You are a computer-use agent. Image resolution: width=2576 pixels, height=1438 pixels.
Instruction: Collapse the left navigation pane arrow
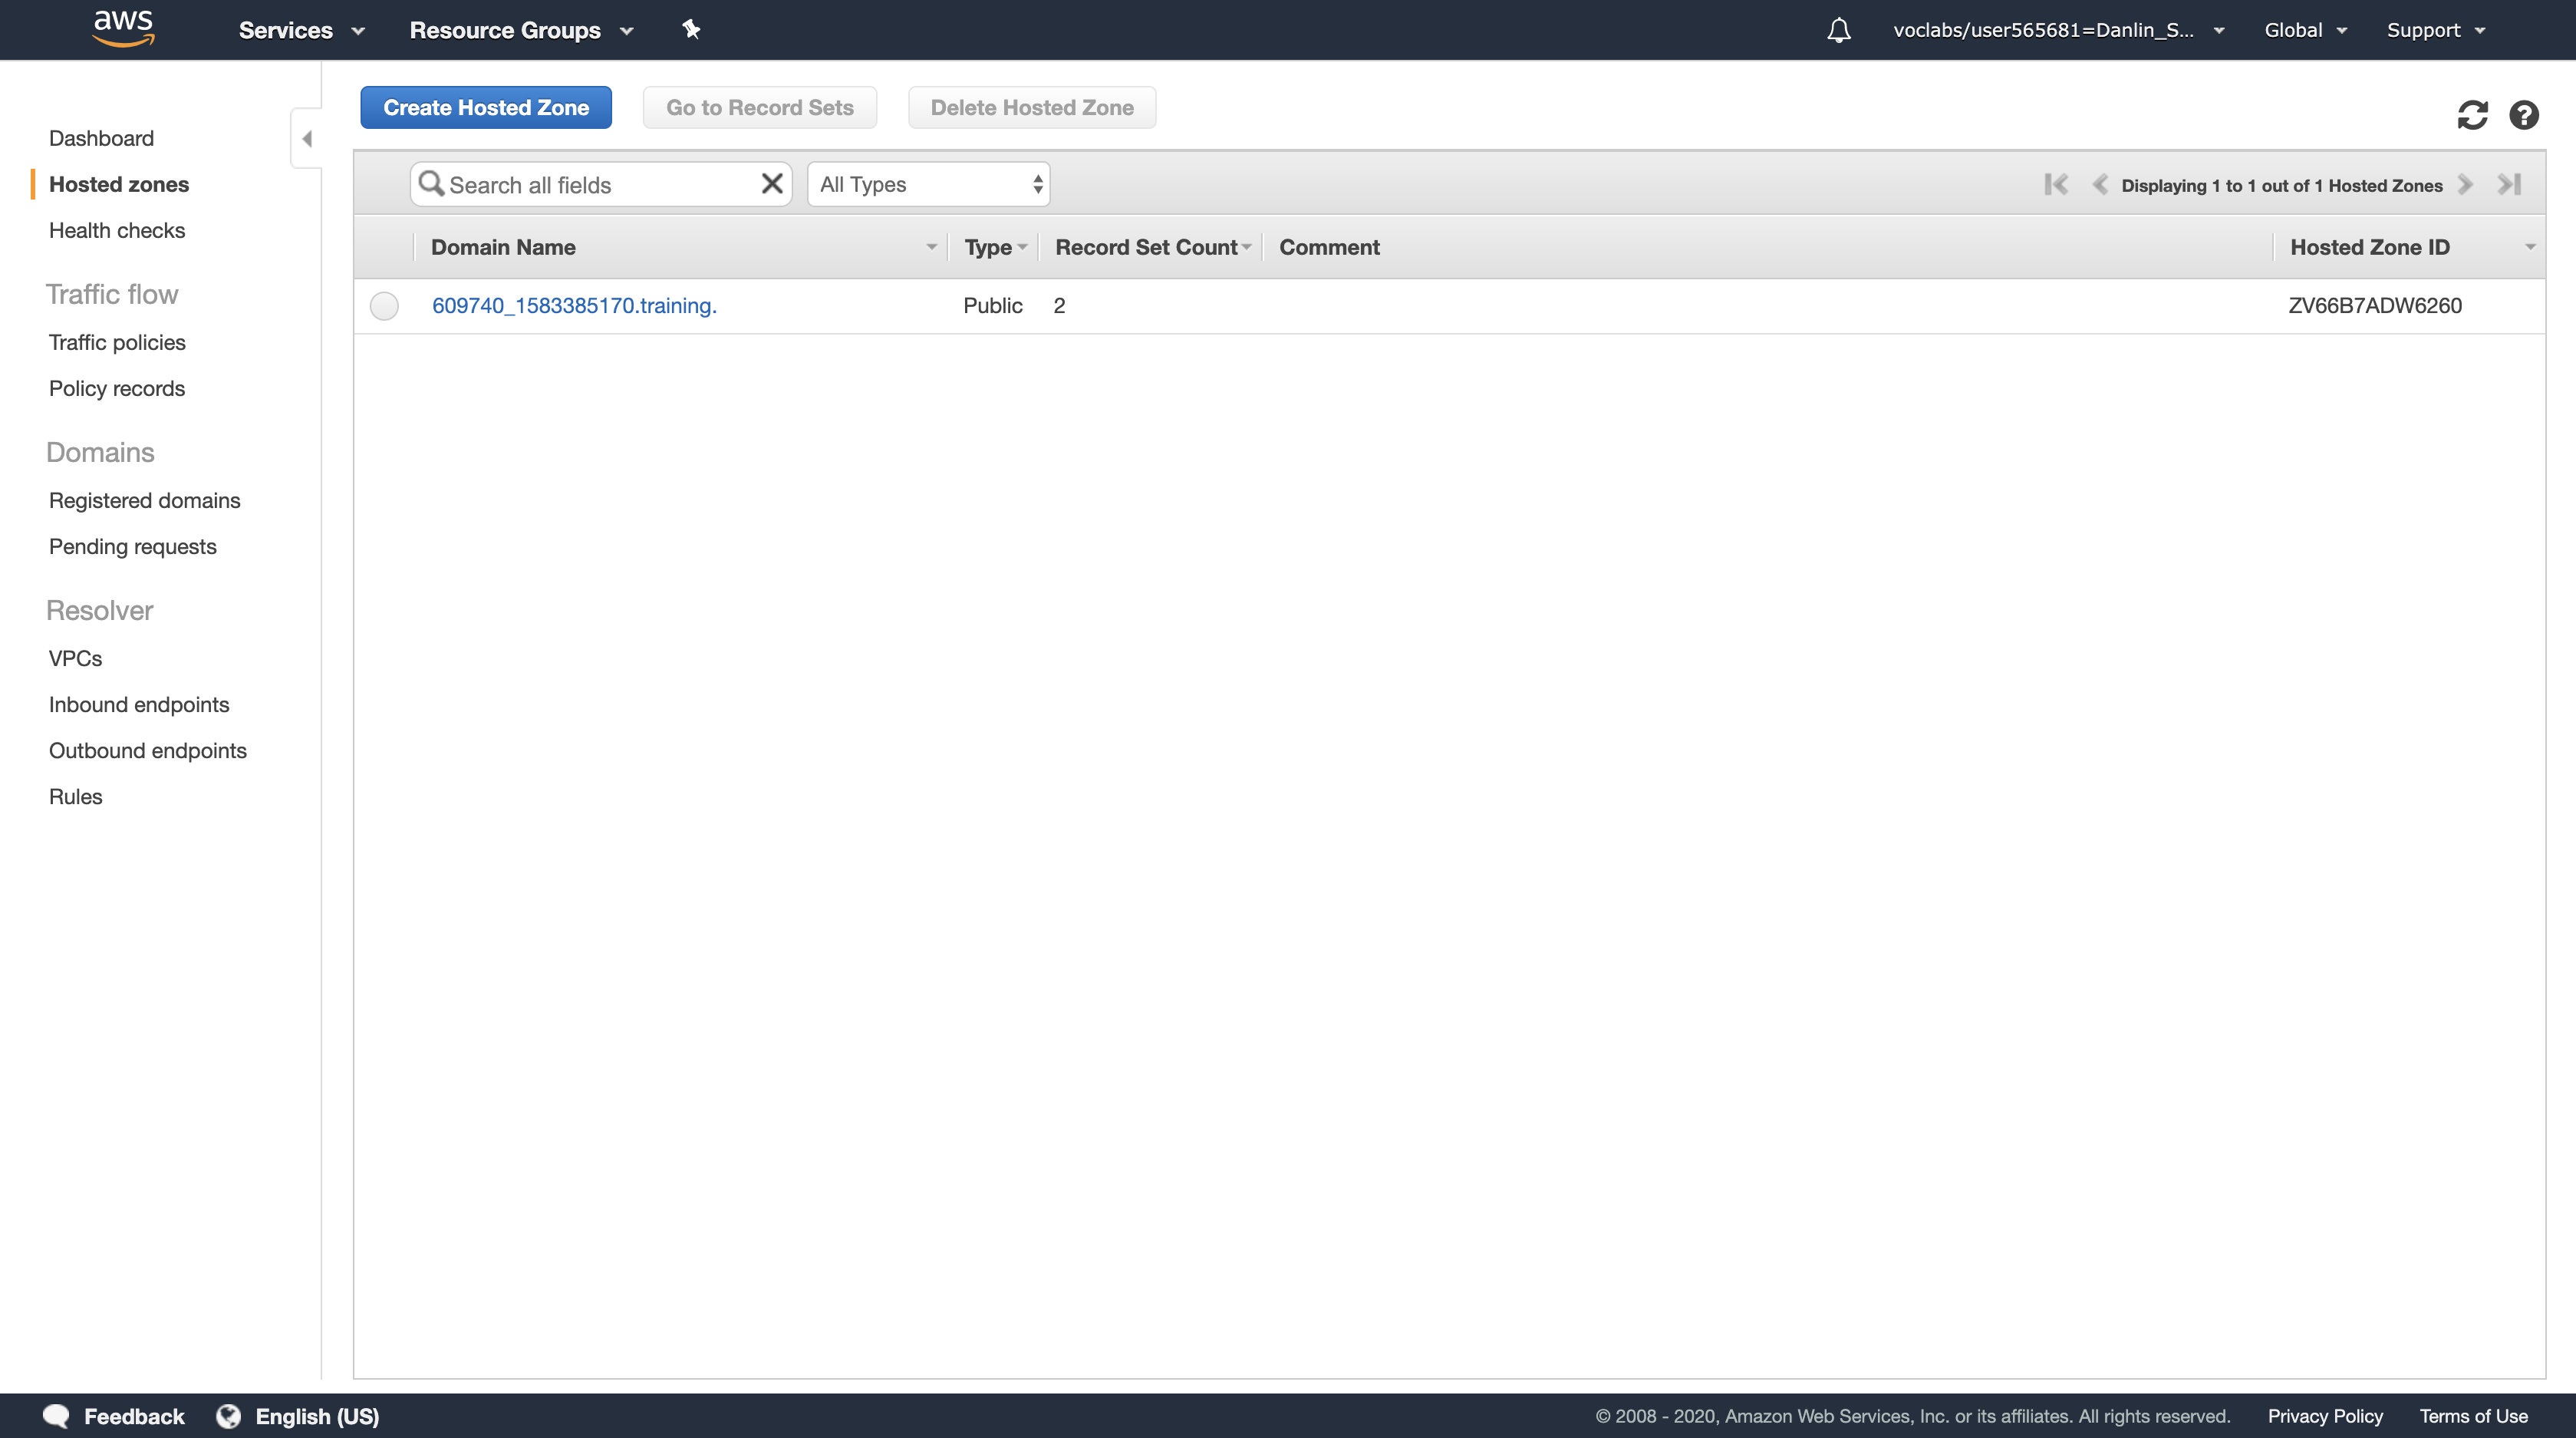(307, 138)
